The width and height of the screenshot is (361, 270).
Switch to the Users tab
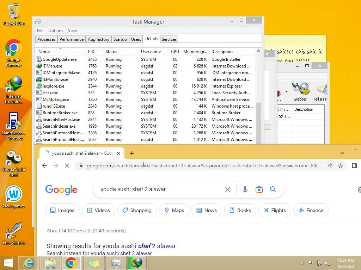[x=136, y=39]
